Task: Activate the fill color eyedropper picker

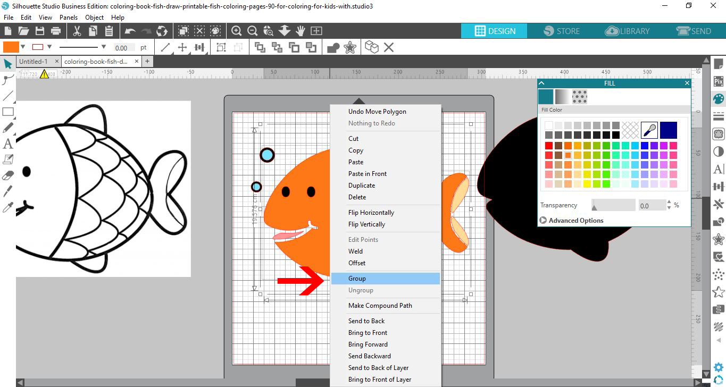Action: click(x=649, y=129)
